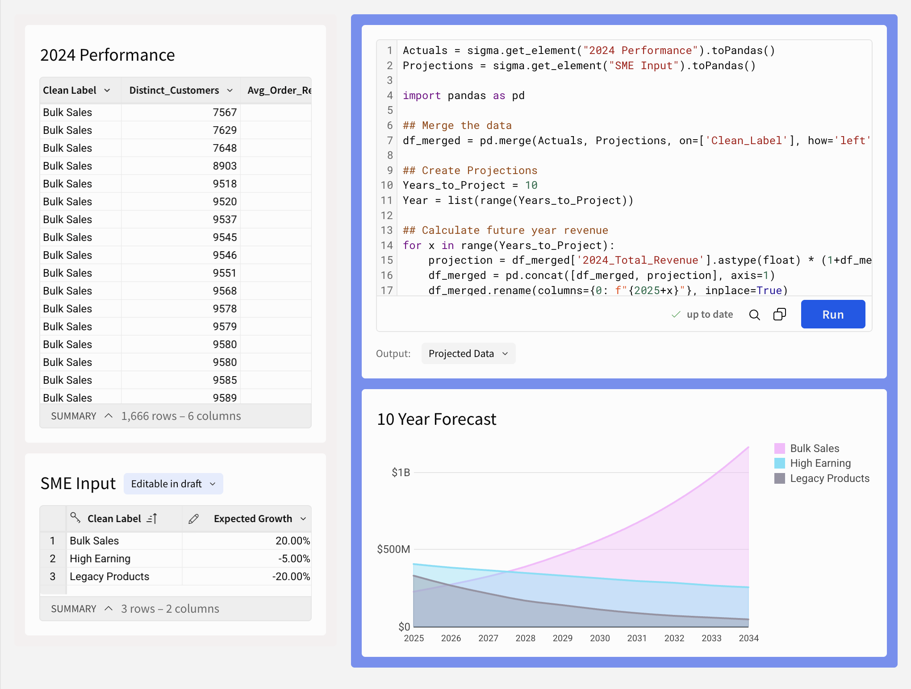The height and width of the screenshot is (689, 911).
Task: Collapse the 2024 Performance summary caret
Action: 109,416
